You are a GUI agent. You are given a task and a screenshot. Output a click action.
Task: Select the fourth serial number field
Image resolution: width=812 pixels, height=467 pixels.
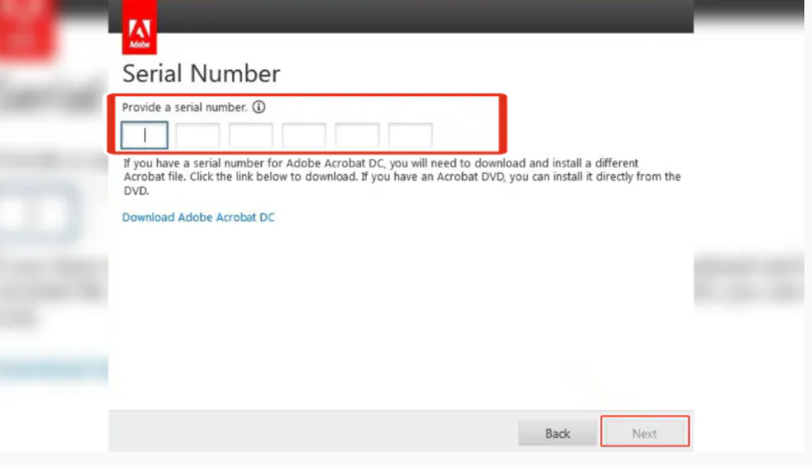click(304, 135)
